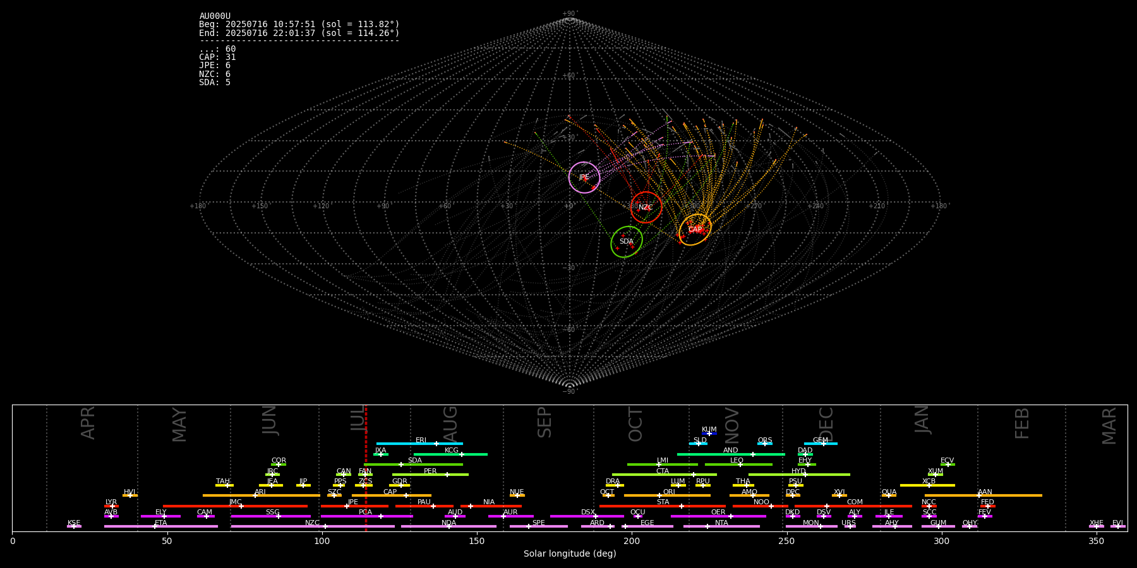This screenshot has height=568, width=1137.
Task: Click the 200 tick on solar longitude axis
Action: pyautogui.click(x=632, y=541)
